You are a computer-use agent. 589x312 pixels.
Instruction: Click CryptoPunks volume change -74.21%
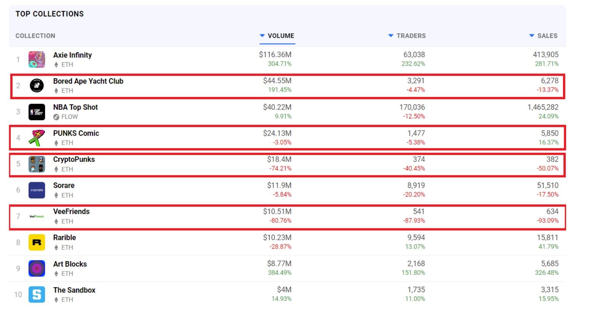pyautogui.click(x=280, y=168)
